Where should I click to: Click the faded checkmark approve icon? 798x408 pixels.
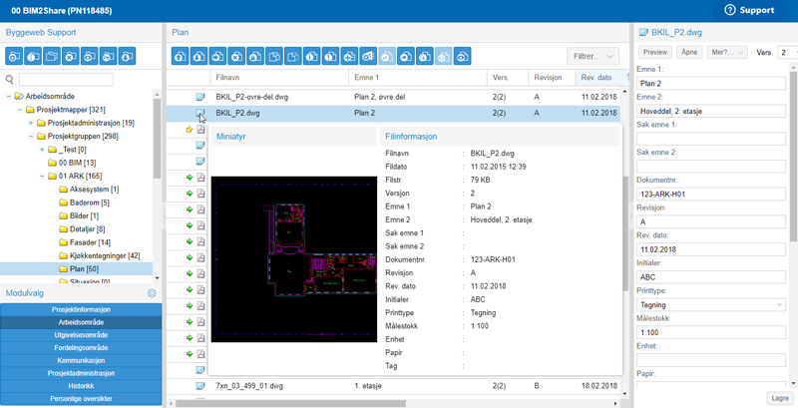click(x=387, y=56)
